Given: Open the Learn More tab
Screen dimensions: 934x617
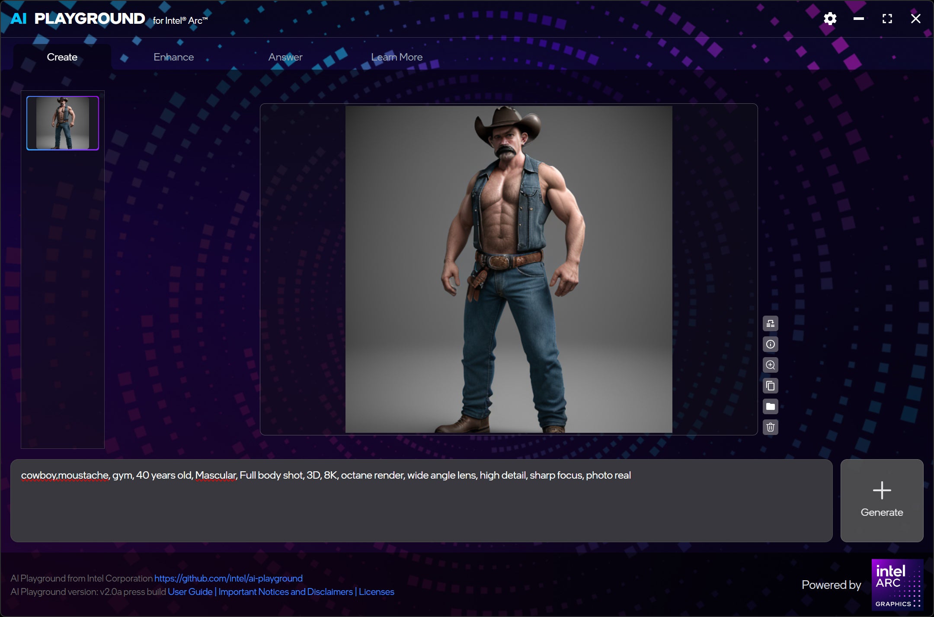Looking at the screenshot, I should click(397, 57).
